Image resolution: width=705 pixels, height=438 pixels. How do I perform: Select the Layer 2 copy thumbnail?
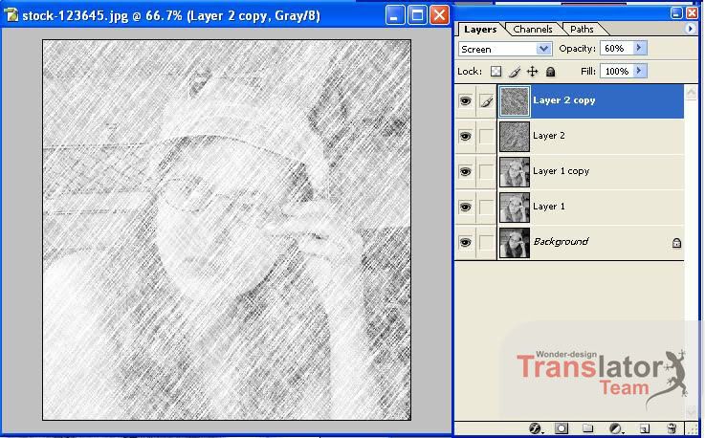(x=515, y=101)
